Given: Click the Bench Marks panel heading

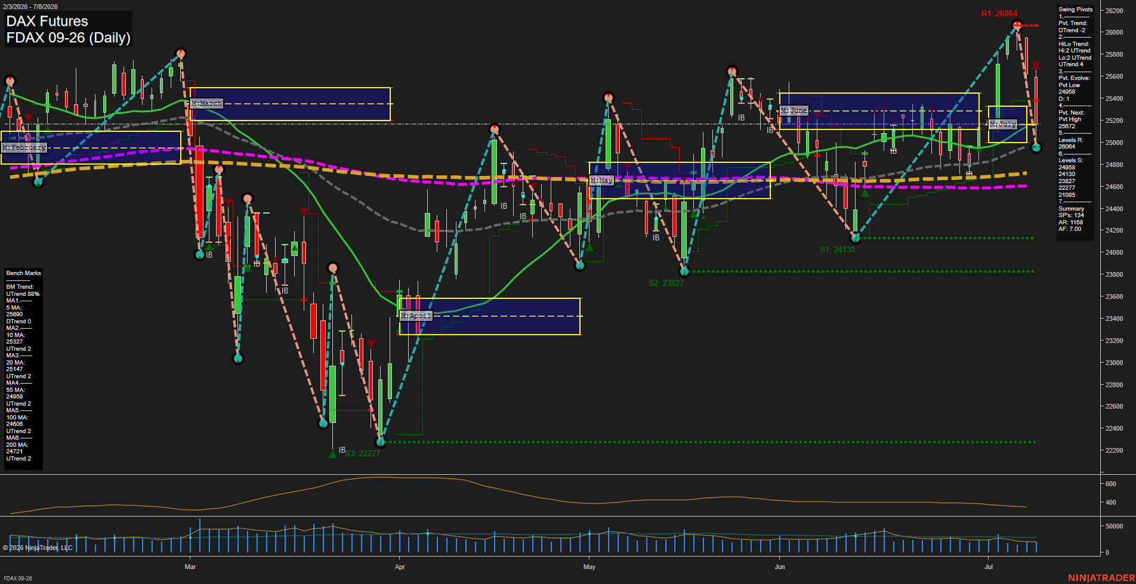Looking at the screenshot, I should (24, 273).
